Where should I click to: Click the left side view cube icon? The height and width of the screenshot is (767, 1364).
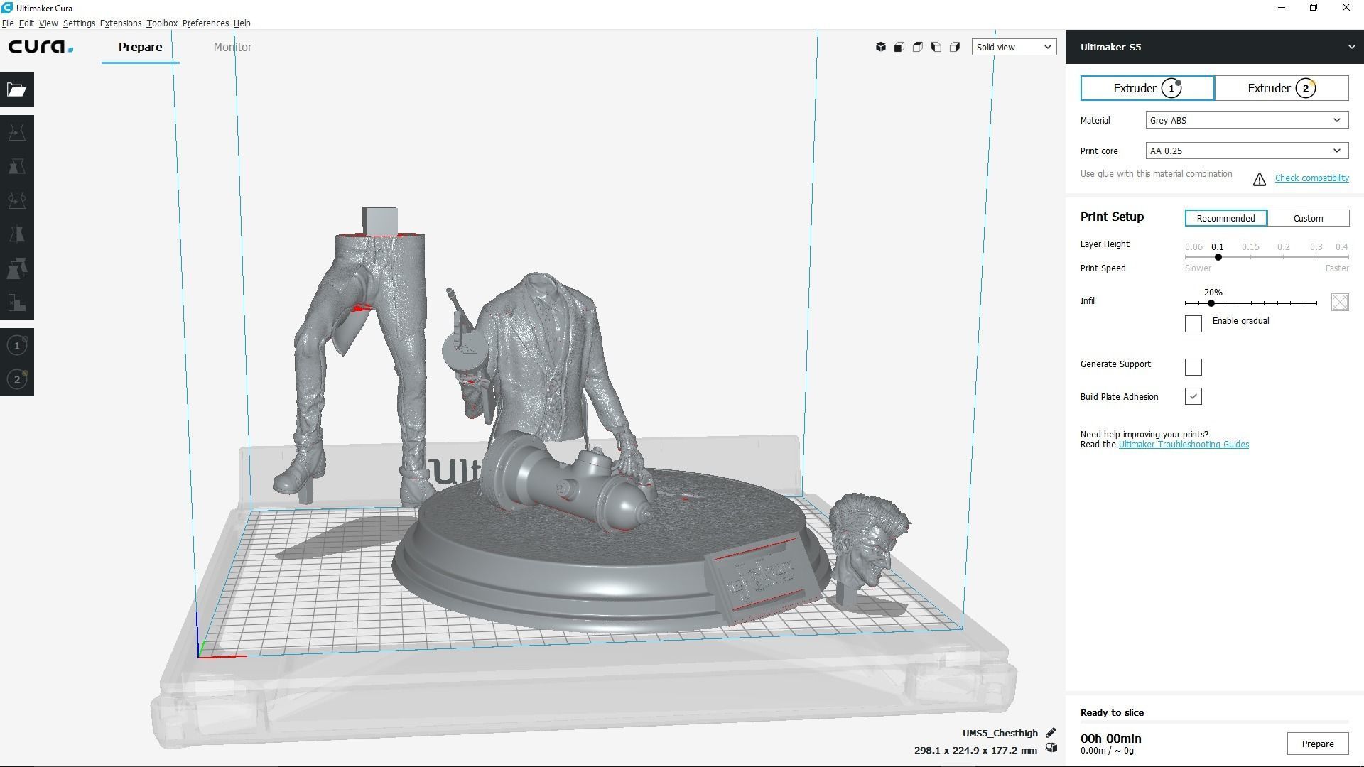tap(936, 47)
